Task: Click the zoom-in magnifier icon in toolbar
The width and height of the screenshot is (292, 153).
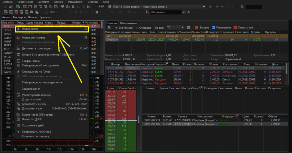Action: click(x=76, y=12)
